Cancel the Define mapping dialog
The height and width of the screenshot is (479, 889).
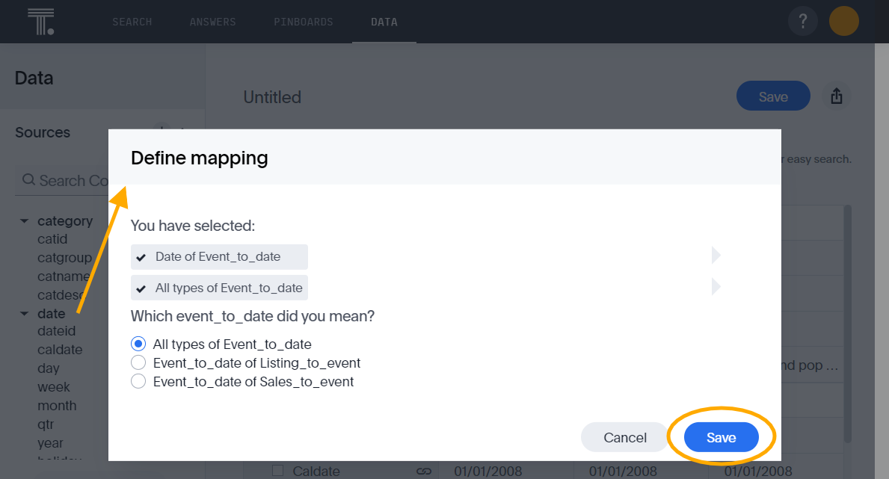[x=624, y=437]
